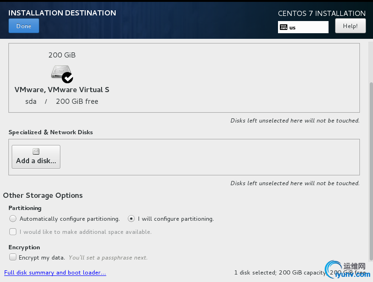Click the "Add a disk..." button
This screenshot has width=373, height=282.
[x=36, y=157]
